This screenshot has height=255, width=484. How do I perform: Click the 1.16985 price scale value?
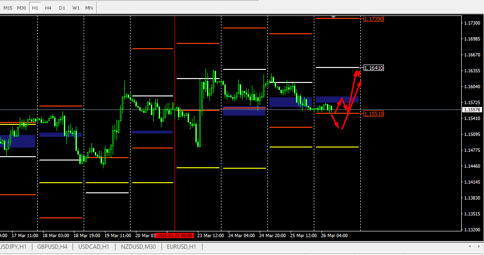point(472,39)
